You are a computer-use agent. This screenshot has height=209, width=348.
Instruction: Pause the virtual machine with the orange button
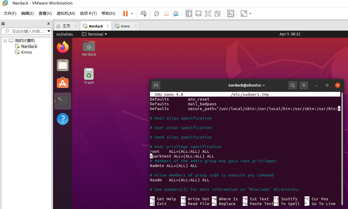pyautogui.click(x=125, y=13)
